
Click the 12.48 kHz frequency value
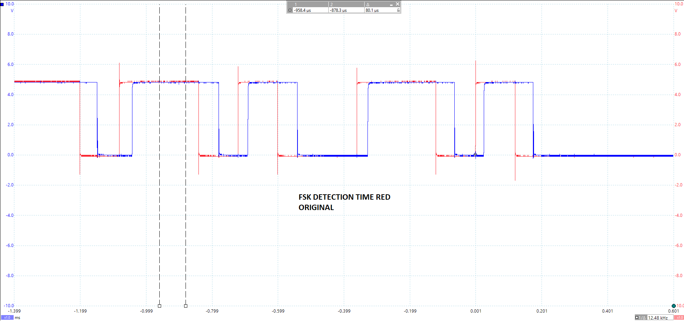click(658, 317)
